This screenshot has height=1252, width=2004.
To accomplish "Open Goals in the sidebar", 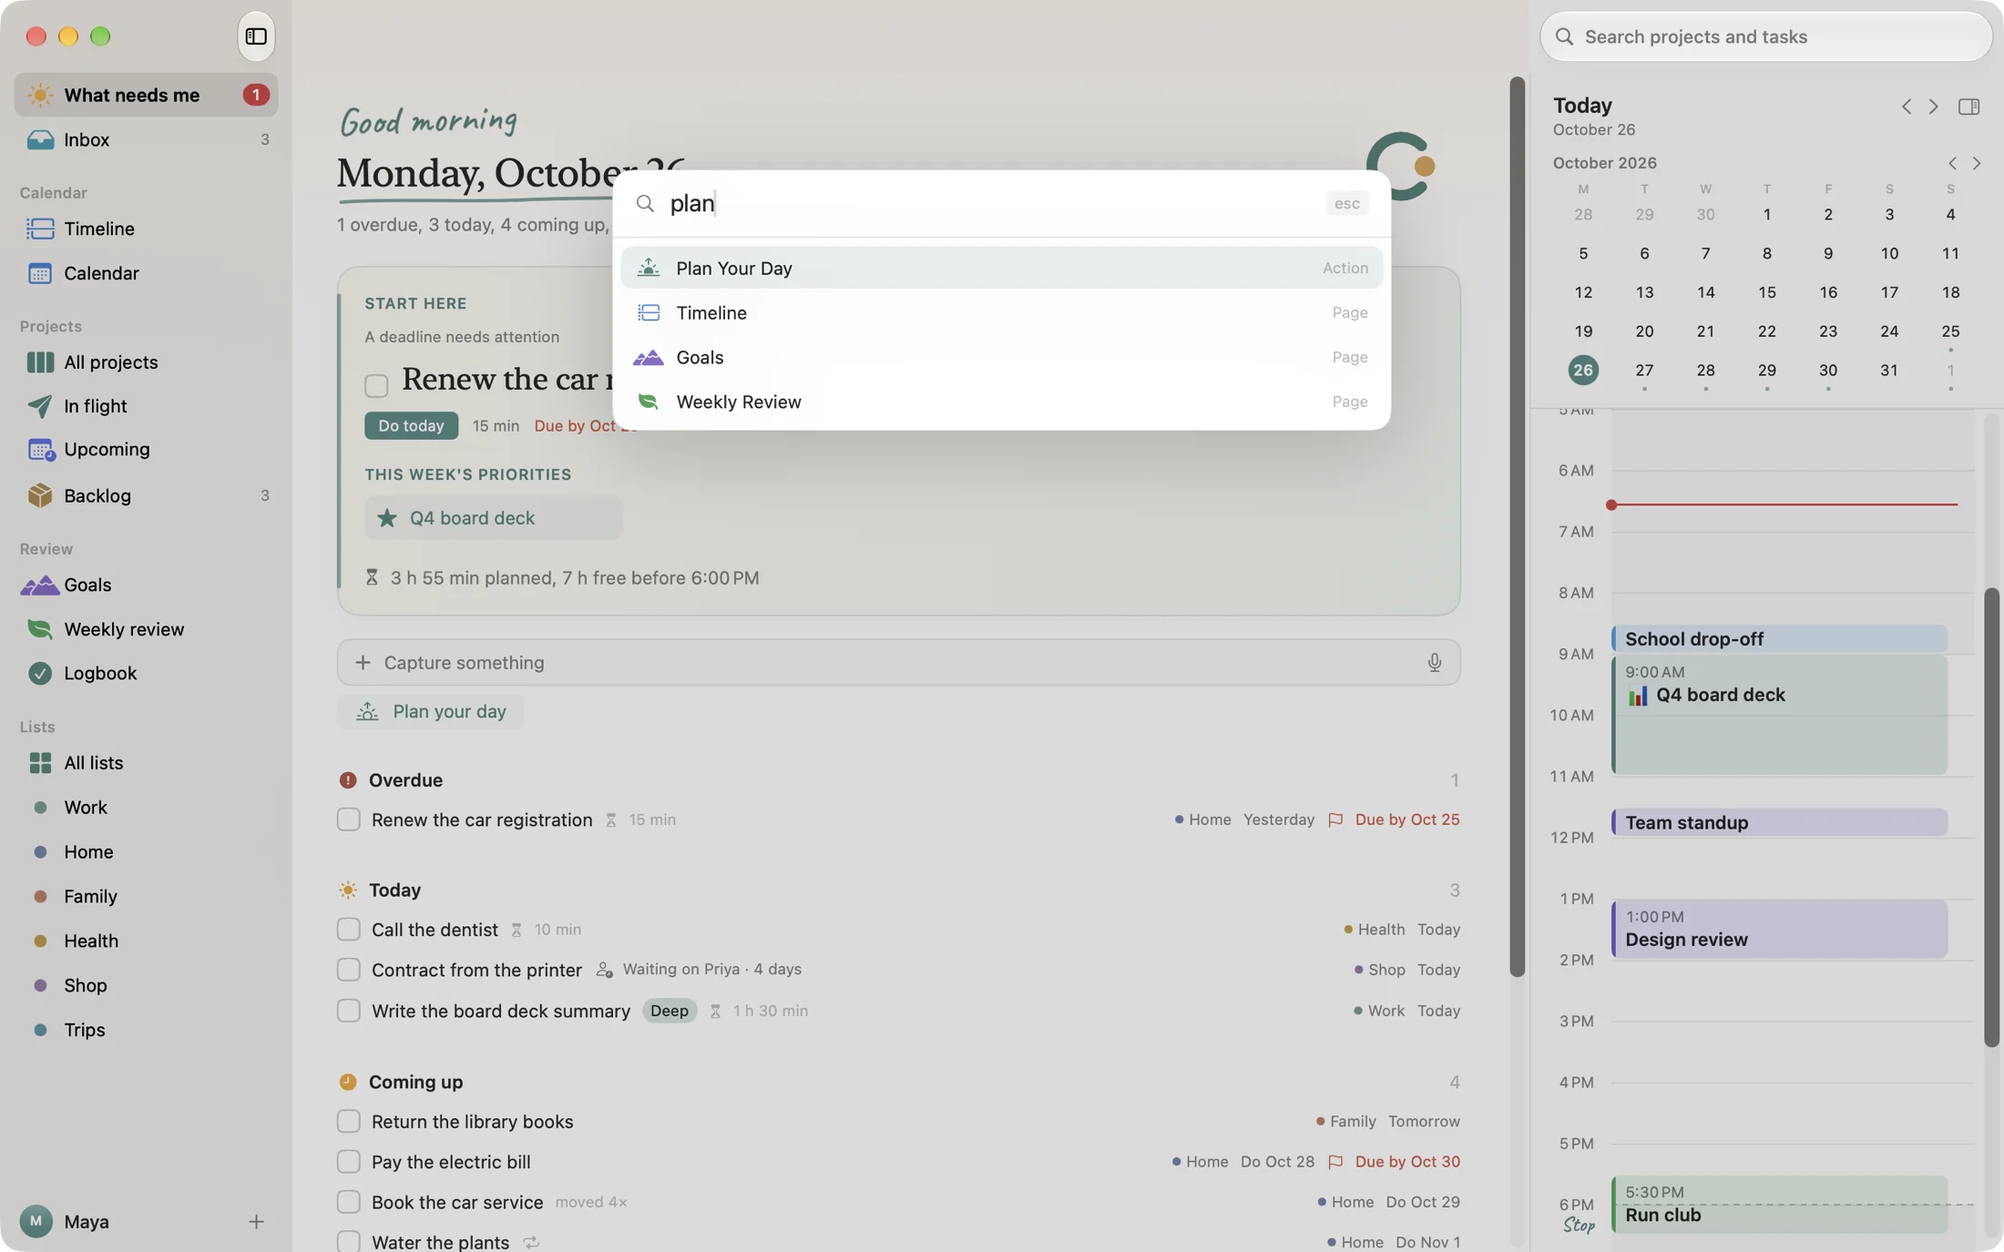I will coord(146,585).
